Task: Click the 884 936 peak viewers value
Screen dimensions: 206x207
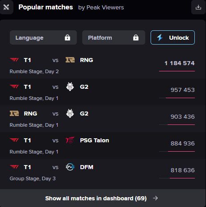Action: (x=183, y=144)
